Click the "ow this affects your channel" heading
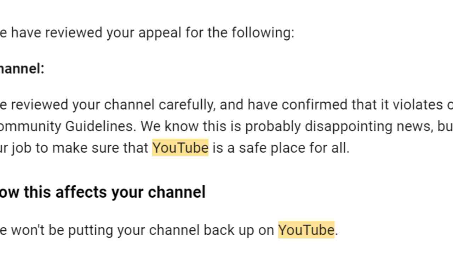Screen dimensions: 453x255 (x=103, y=192)
